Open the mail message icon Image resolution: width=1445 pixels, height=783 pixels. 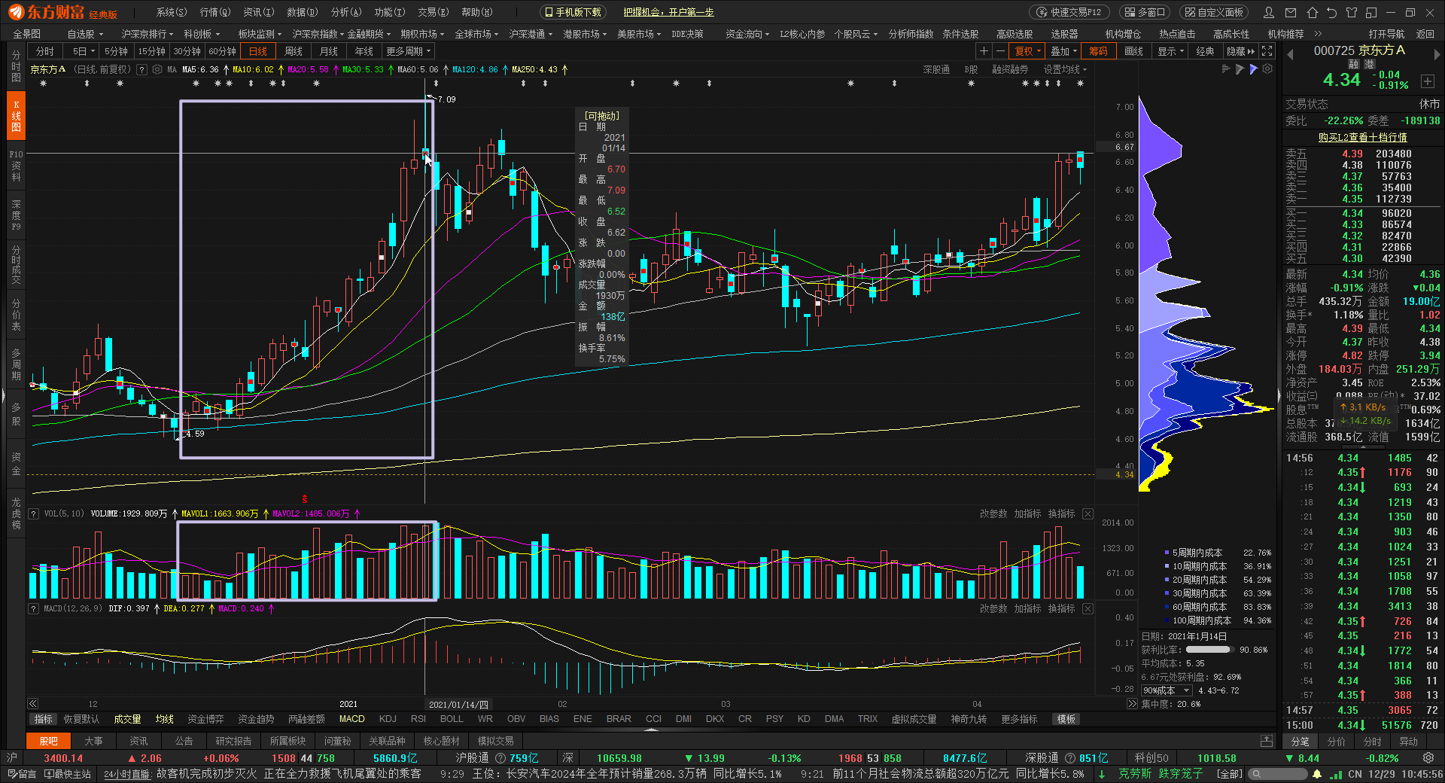coord(1291,12)
